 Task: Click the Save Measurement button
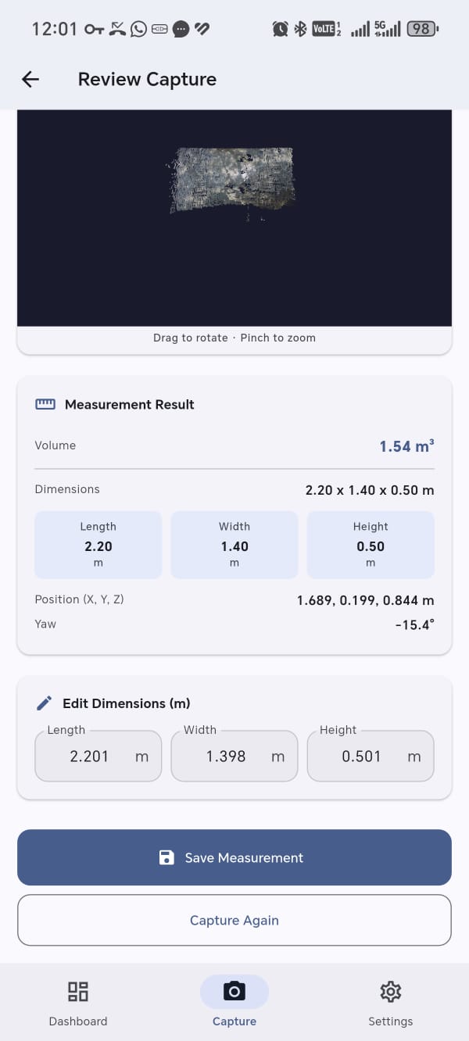pyautogui.click(x=234, y=857)
